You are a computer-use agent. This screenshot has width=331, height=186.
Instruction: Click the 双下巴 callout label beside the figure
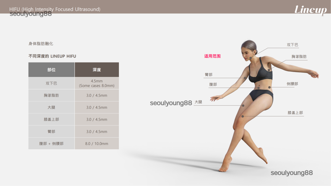pos(292,45)
